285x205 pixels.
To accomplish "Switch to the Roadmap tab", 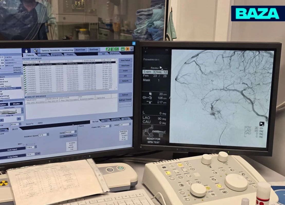I will (x=116, y=120).
